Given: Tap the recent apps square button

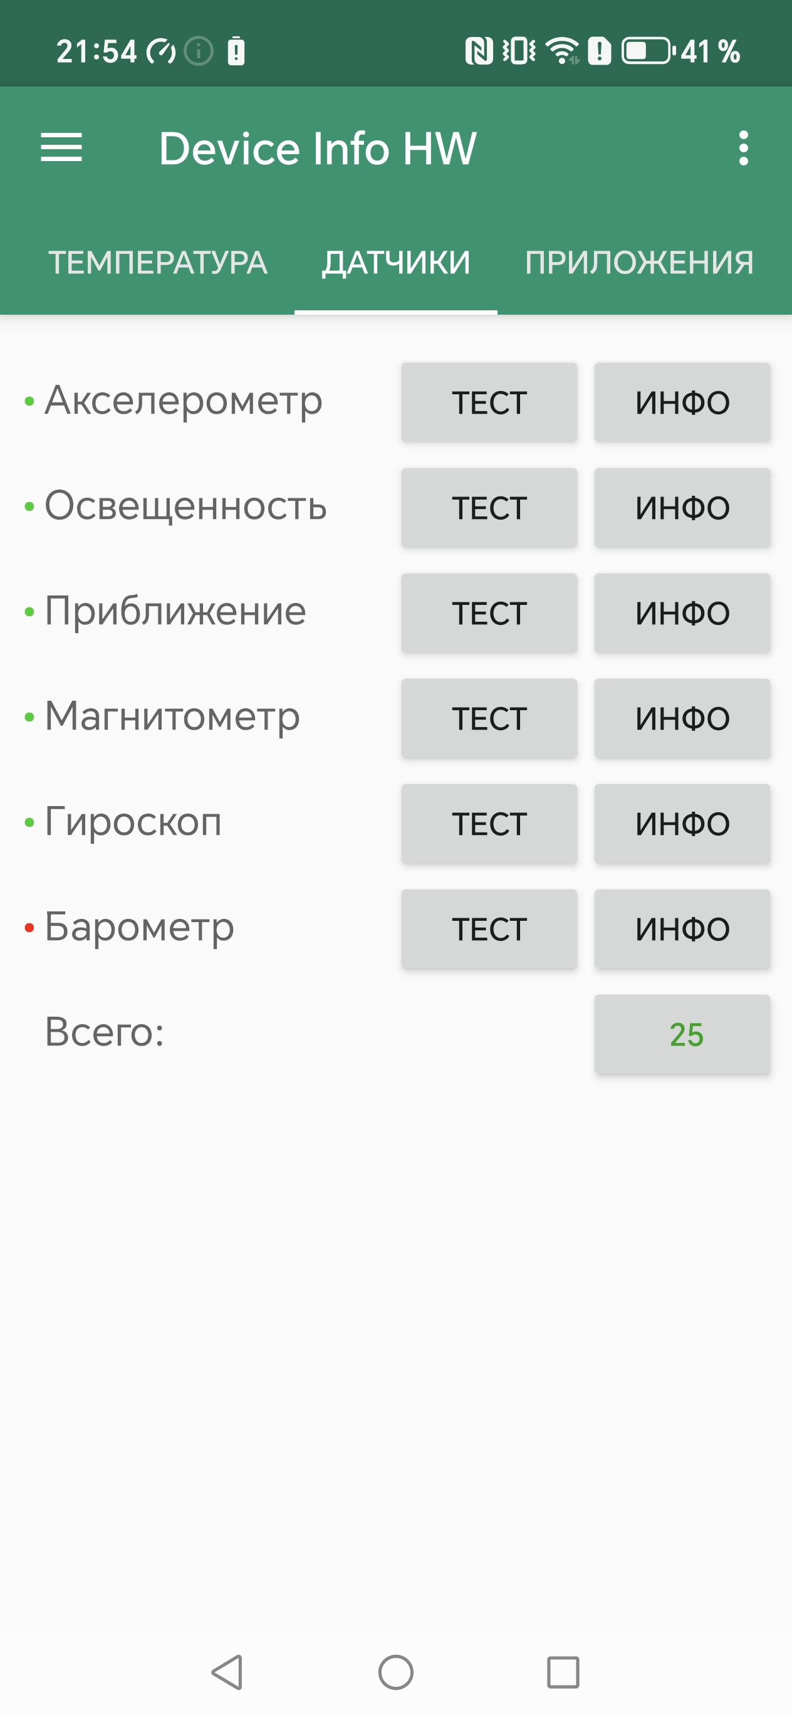Looking at the screenshot, I should coord(563,1672).
